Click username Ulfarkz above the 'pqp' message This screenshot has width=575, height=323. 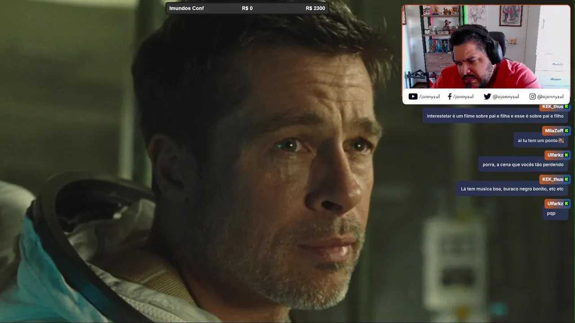pyautogui.click(x=555, y=203)
